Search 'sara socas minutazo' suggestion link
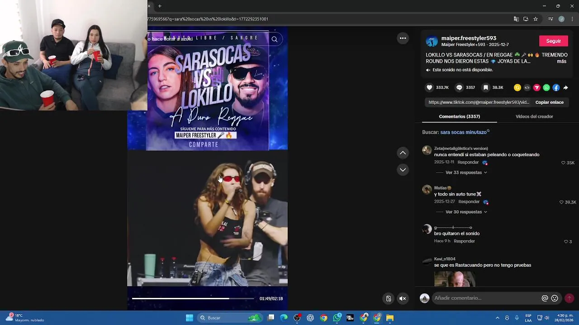This screenshot has height=325, width=579. click(465, 132)
